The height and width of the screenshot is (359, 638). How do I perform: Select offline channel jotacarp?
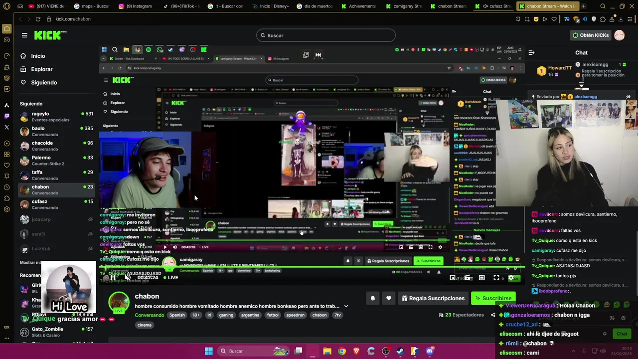(56, 219)
